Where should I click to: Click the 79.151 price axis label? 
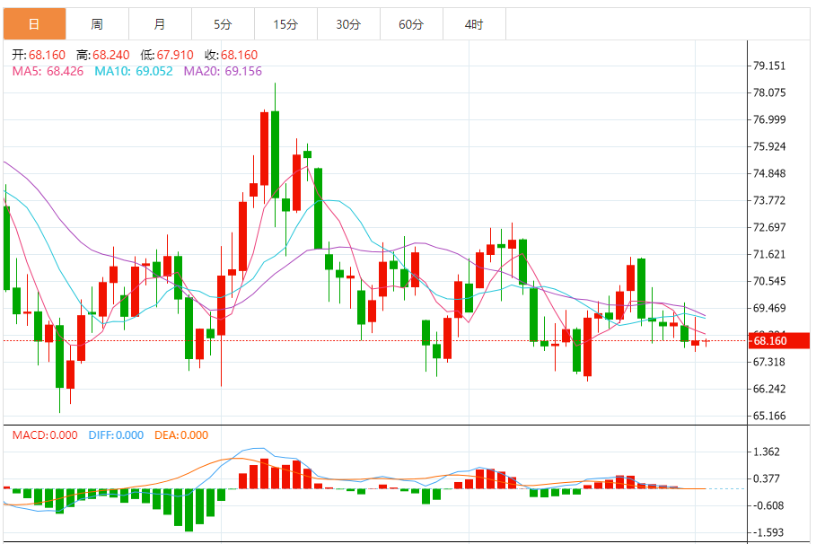click(x=769, y=66)
